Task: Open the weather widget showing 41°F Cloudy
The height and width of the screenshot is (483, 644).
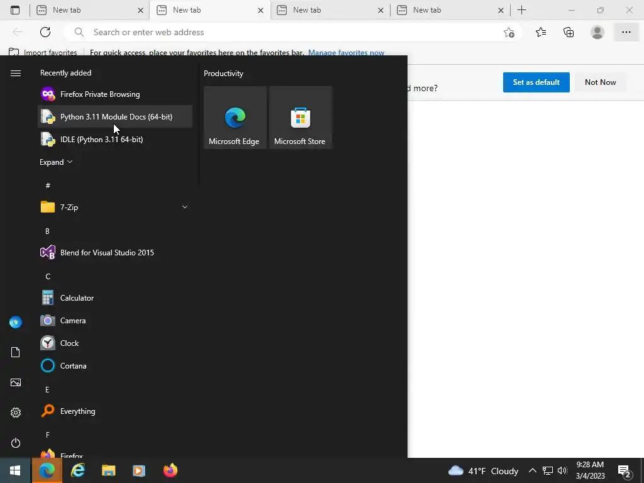Action: click(x=483, y=470)
